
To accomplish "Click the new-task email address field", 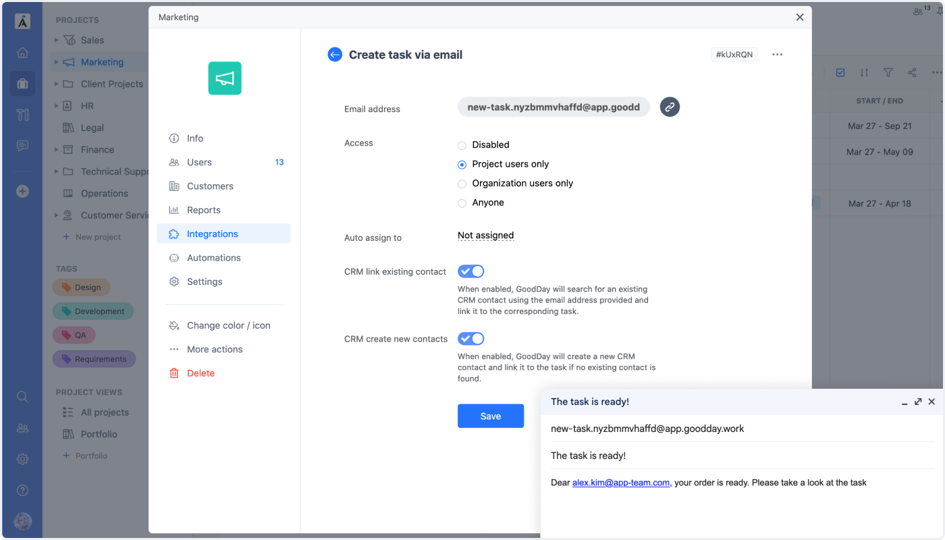I will pos(553,107).
